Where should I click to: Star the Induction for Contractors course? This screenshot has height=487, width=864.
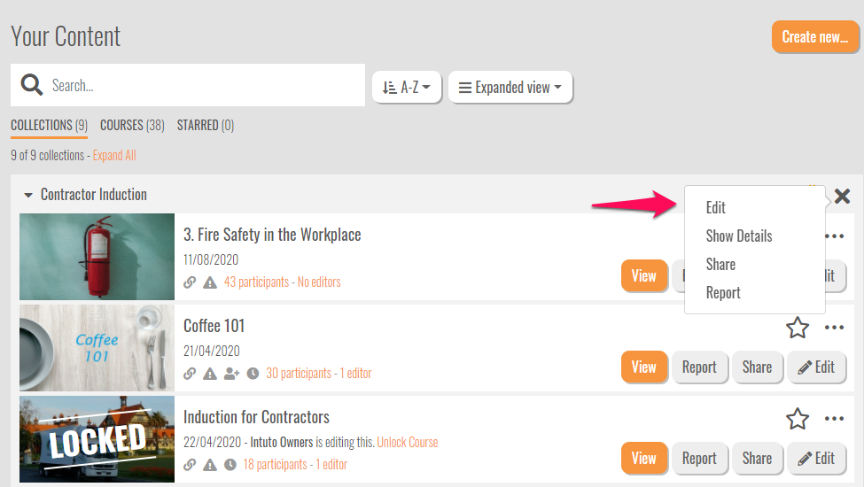pos(798,420)
